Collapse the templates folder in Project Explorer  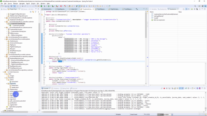coord(5,78)
